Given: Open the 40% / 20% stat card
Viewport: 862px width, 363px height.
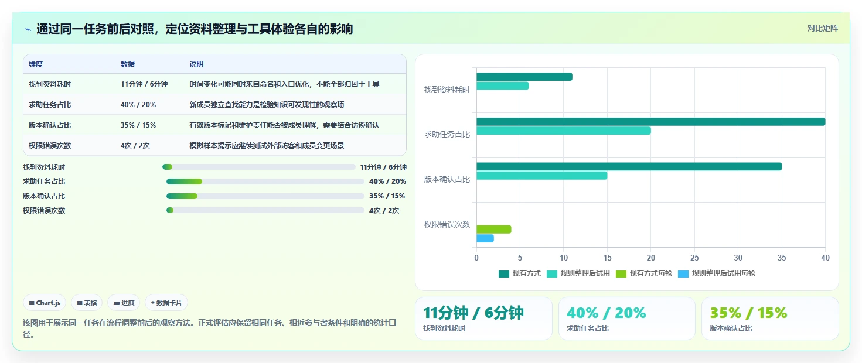Looking at the screenshot, I should (627, 319).
